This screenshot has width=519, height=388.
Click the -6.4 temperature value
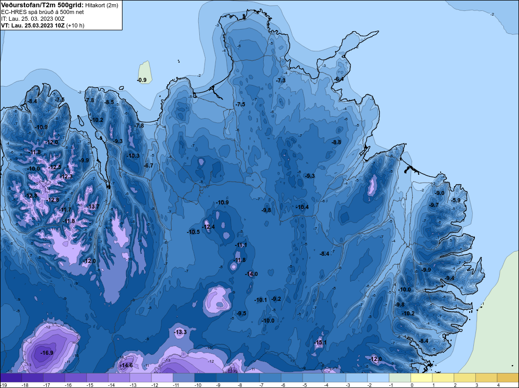pyautogui.click(x=339, y=79)
